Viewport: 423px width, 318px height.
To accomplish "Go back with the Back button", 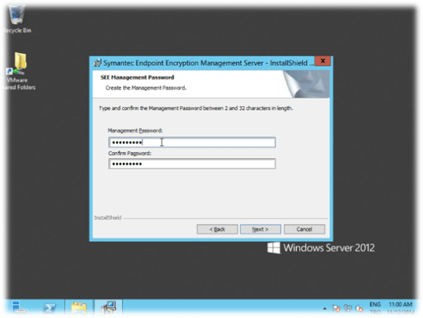I will 217,229.
